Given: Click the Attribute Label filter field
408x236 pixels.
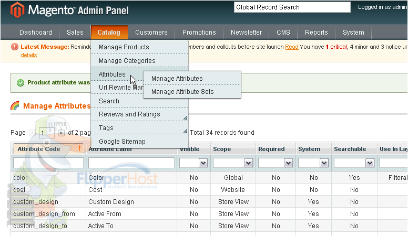Looking at the screenshot, I should [x=131, y=163].
